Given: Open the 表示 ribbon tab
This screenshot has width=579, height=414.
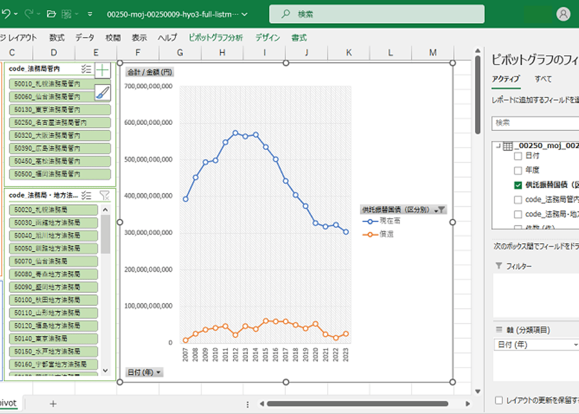Looking at the screenshot, I should pos(139,38).
